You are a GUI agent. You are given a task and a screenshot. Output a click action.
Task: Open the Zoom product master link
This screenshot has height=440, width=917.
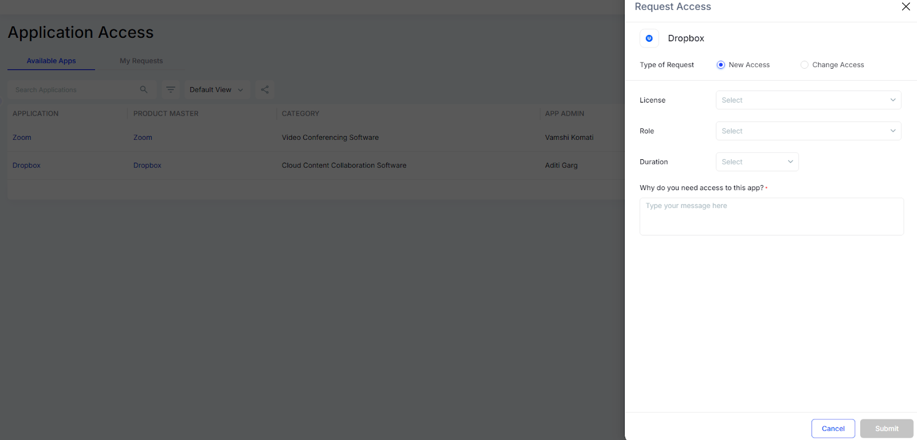(x=143, y=137)
